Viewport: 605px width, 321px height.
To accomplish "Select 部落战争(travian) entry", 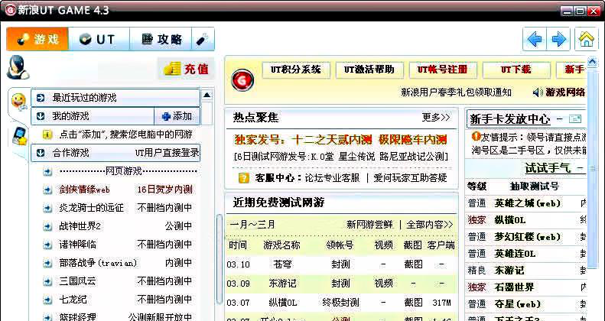I will tap(98, 263).
